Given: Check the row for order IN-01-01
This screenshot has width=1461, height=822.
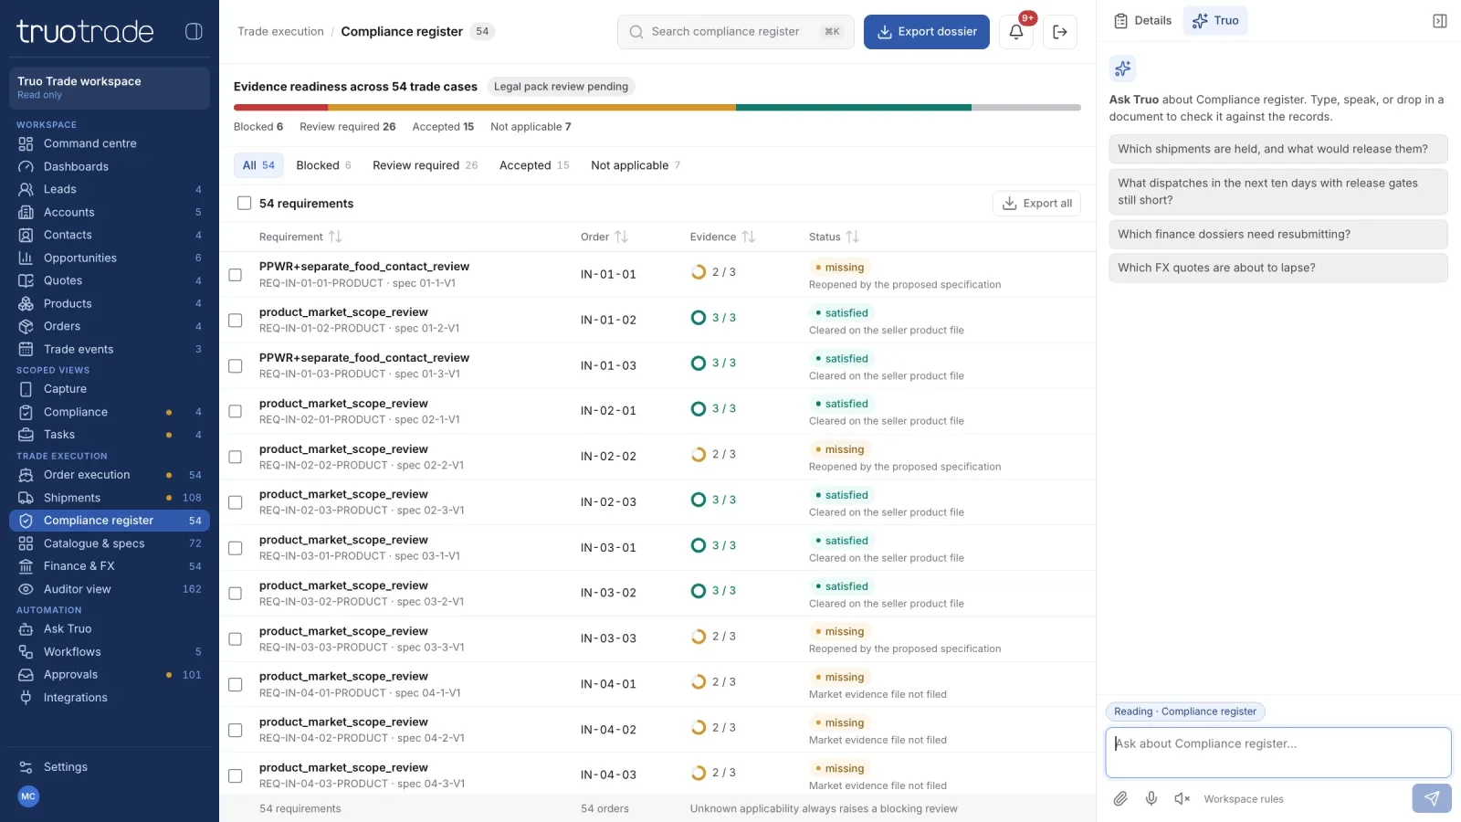Looking at the screenshot, I should click(x=236, y=275).
